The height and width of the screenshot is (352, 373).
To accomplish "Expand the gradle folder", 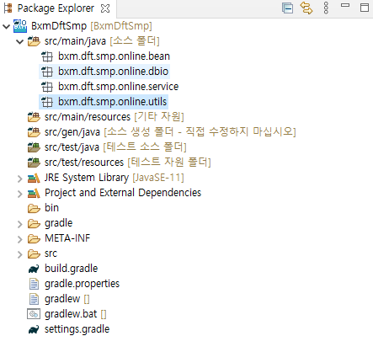I will pos(20,224).
